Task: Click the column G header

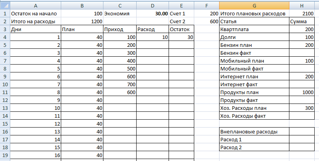Action: [254, 5]
